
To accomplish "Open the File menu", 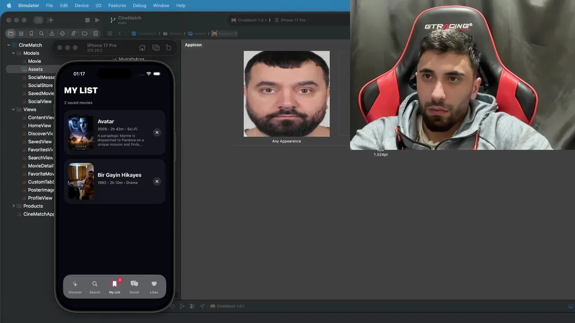I will pos(49,5).
